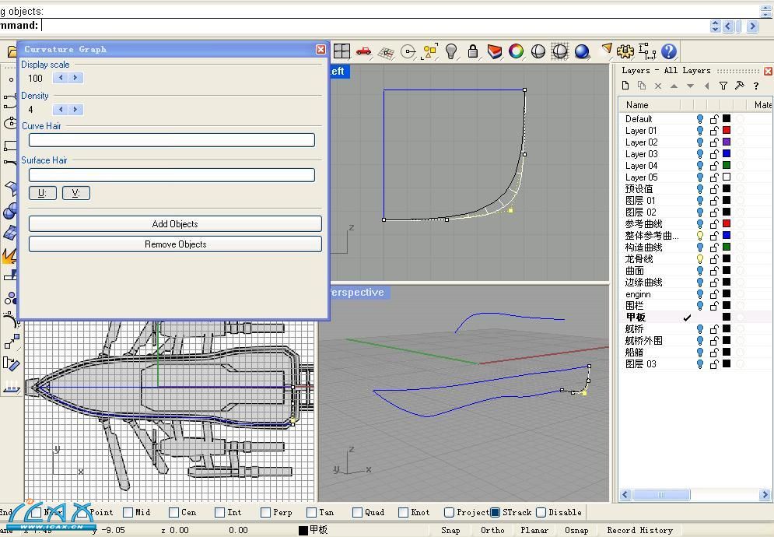Toggle the STrack checkbox
The width and height of the screenshot is (774, 537).
click(x=495, y=512)
